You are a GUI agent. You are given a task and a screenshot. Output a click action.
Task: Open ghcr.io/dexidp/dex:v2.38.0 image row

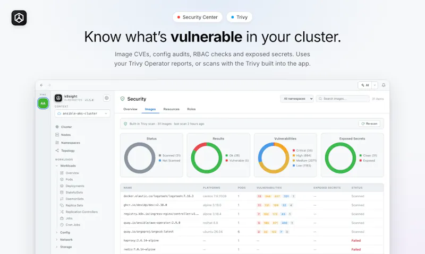tap(252, 205)
